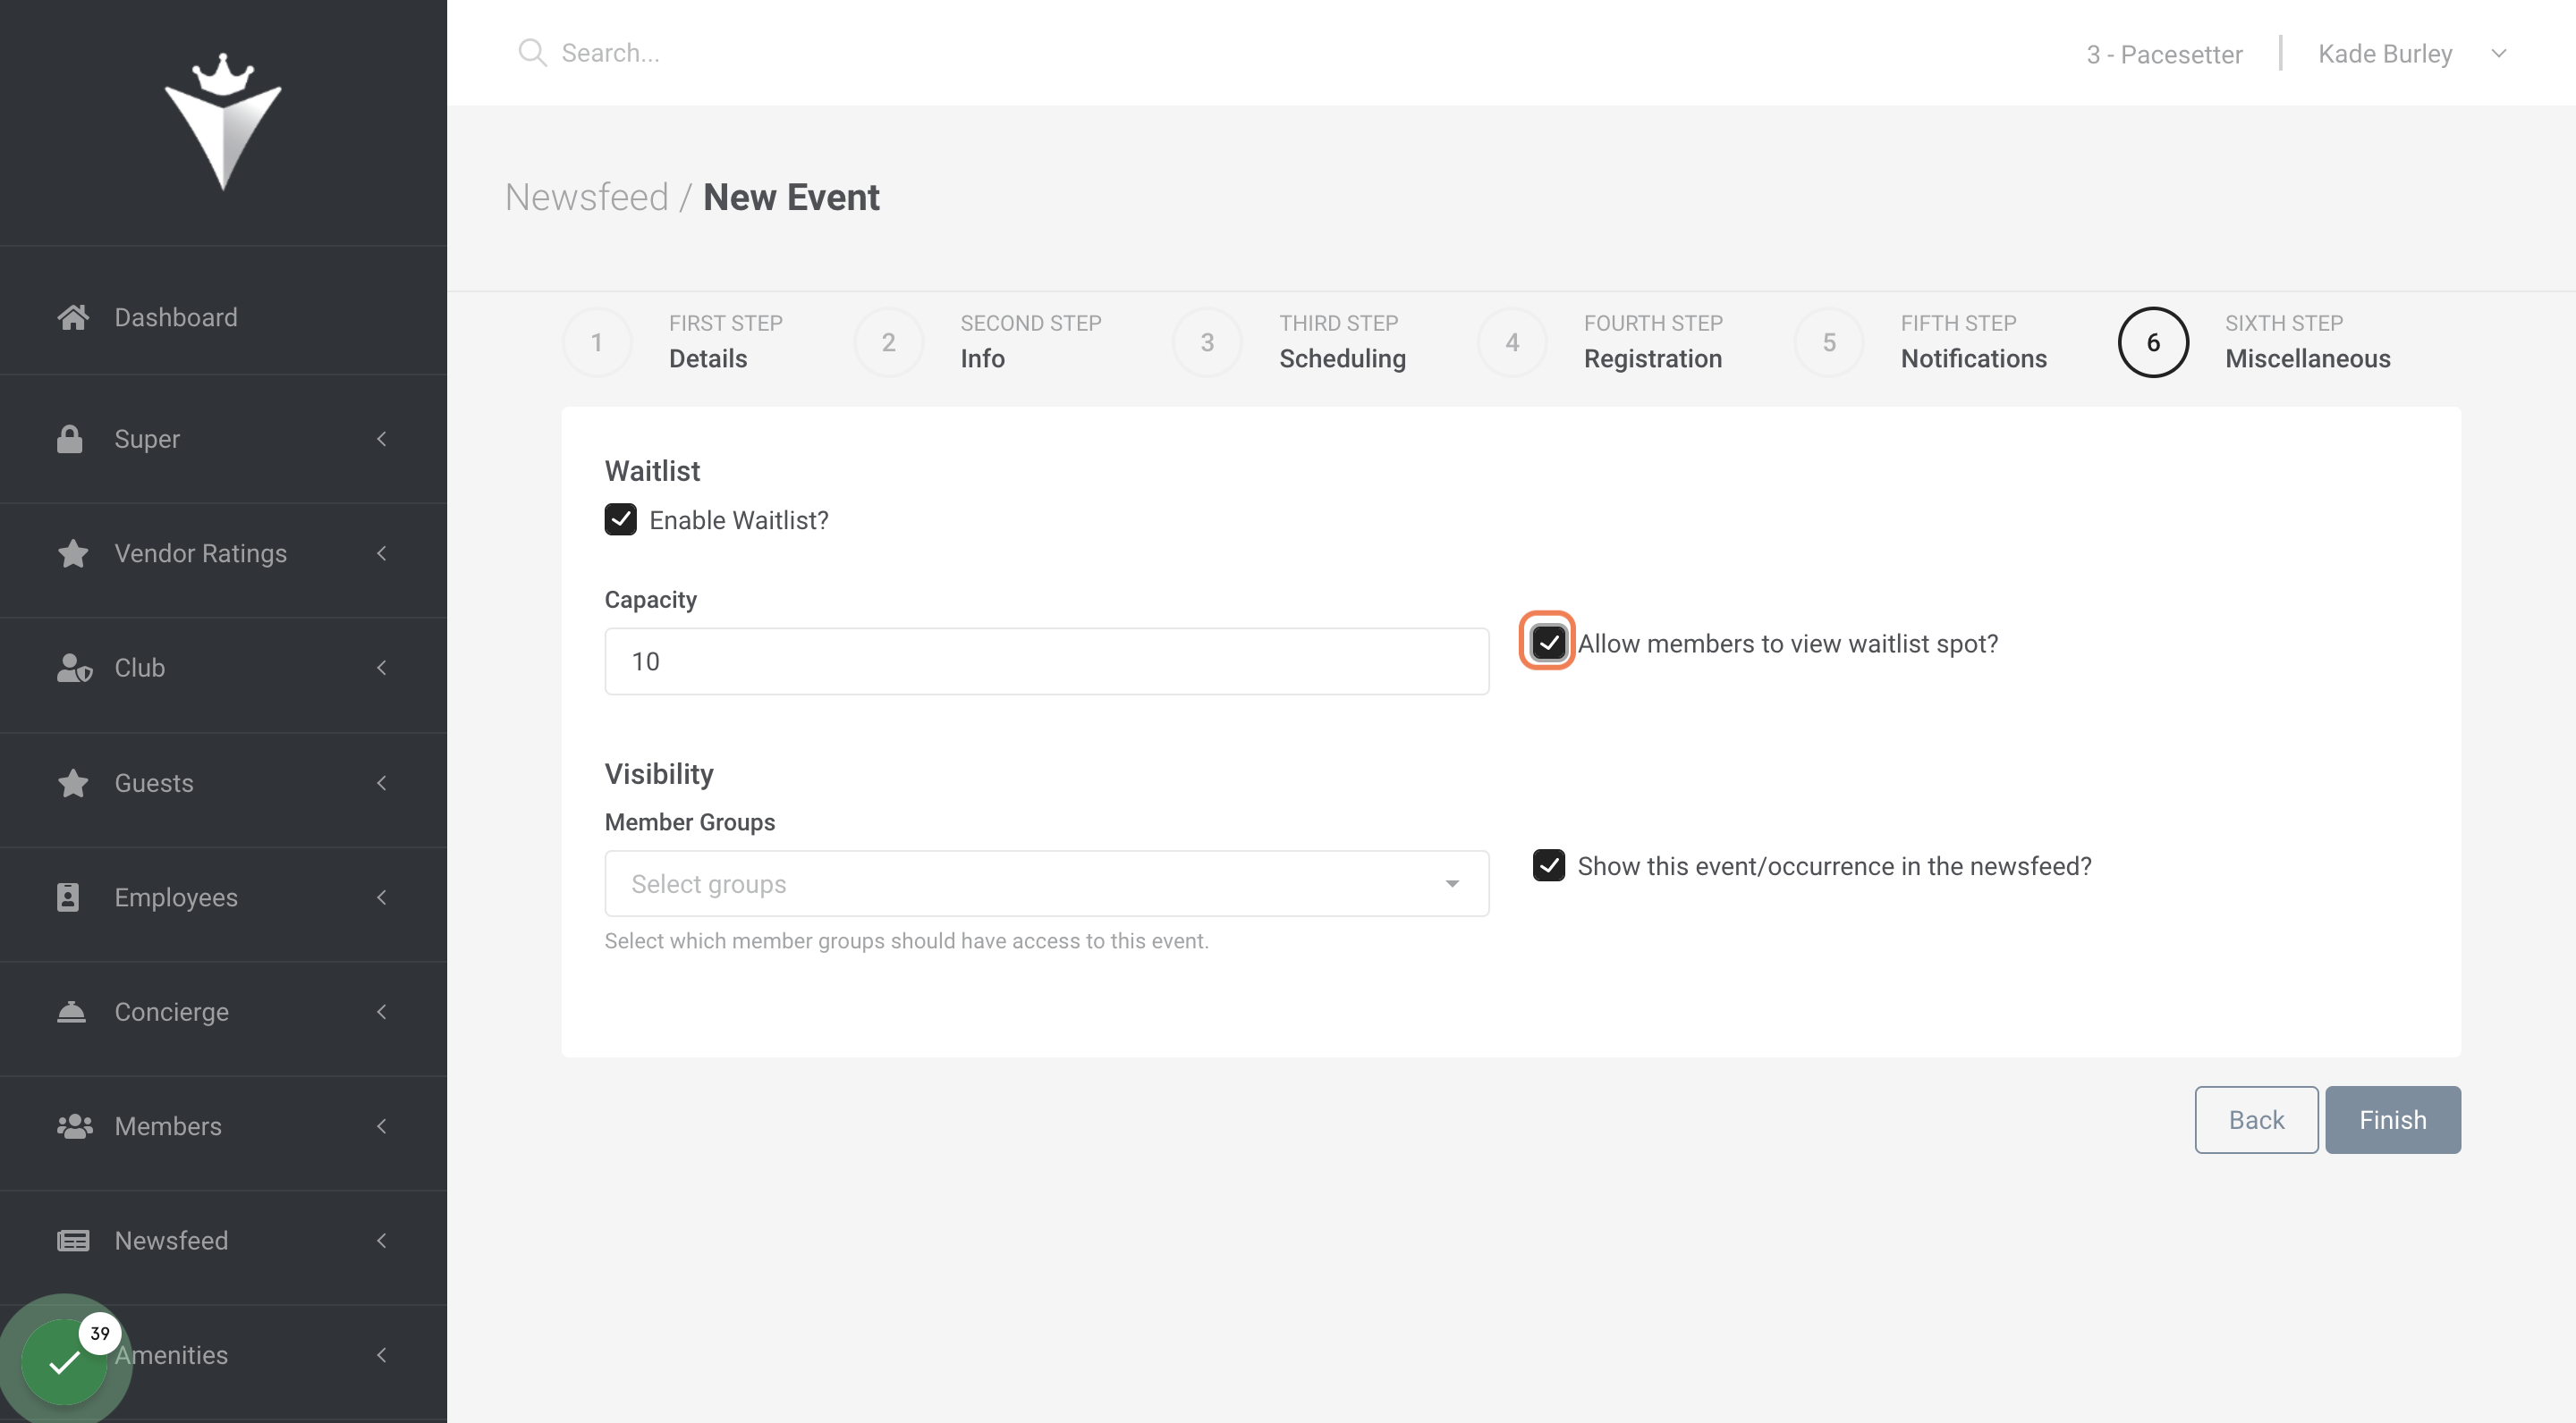
Task: Toggle Show this event in the newsfeed
Action: click(1548, 865)
